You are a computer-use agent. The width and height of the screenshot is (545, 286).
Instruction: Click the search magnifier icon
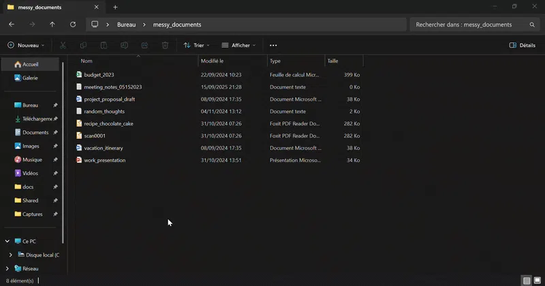(532, 25)
